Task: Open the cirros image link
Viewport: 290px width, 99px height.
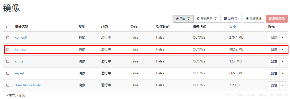Action: pos(19,61)
